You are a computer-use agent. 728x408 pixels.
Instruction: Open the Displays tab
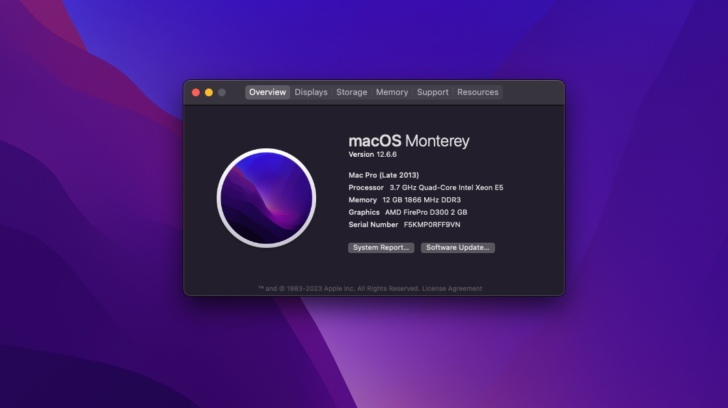[311, 92]
